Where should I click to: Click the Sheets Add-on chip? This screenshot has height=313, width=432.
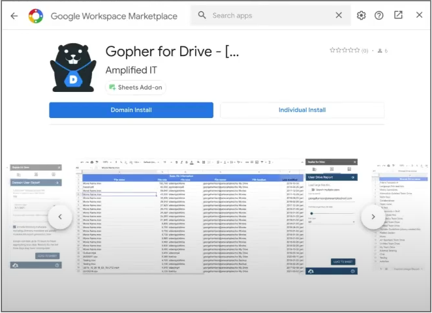(x=136, y=87)
